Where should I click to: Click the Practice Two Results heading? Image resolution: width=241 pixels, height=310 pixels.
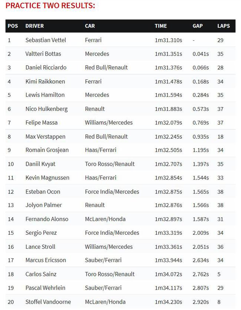pos(50,6)
